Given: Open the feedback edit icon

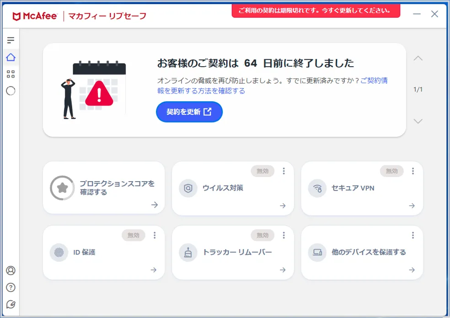Looking at the screenshot, I should tap(11, 304).
